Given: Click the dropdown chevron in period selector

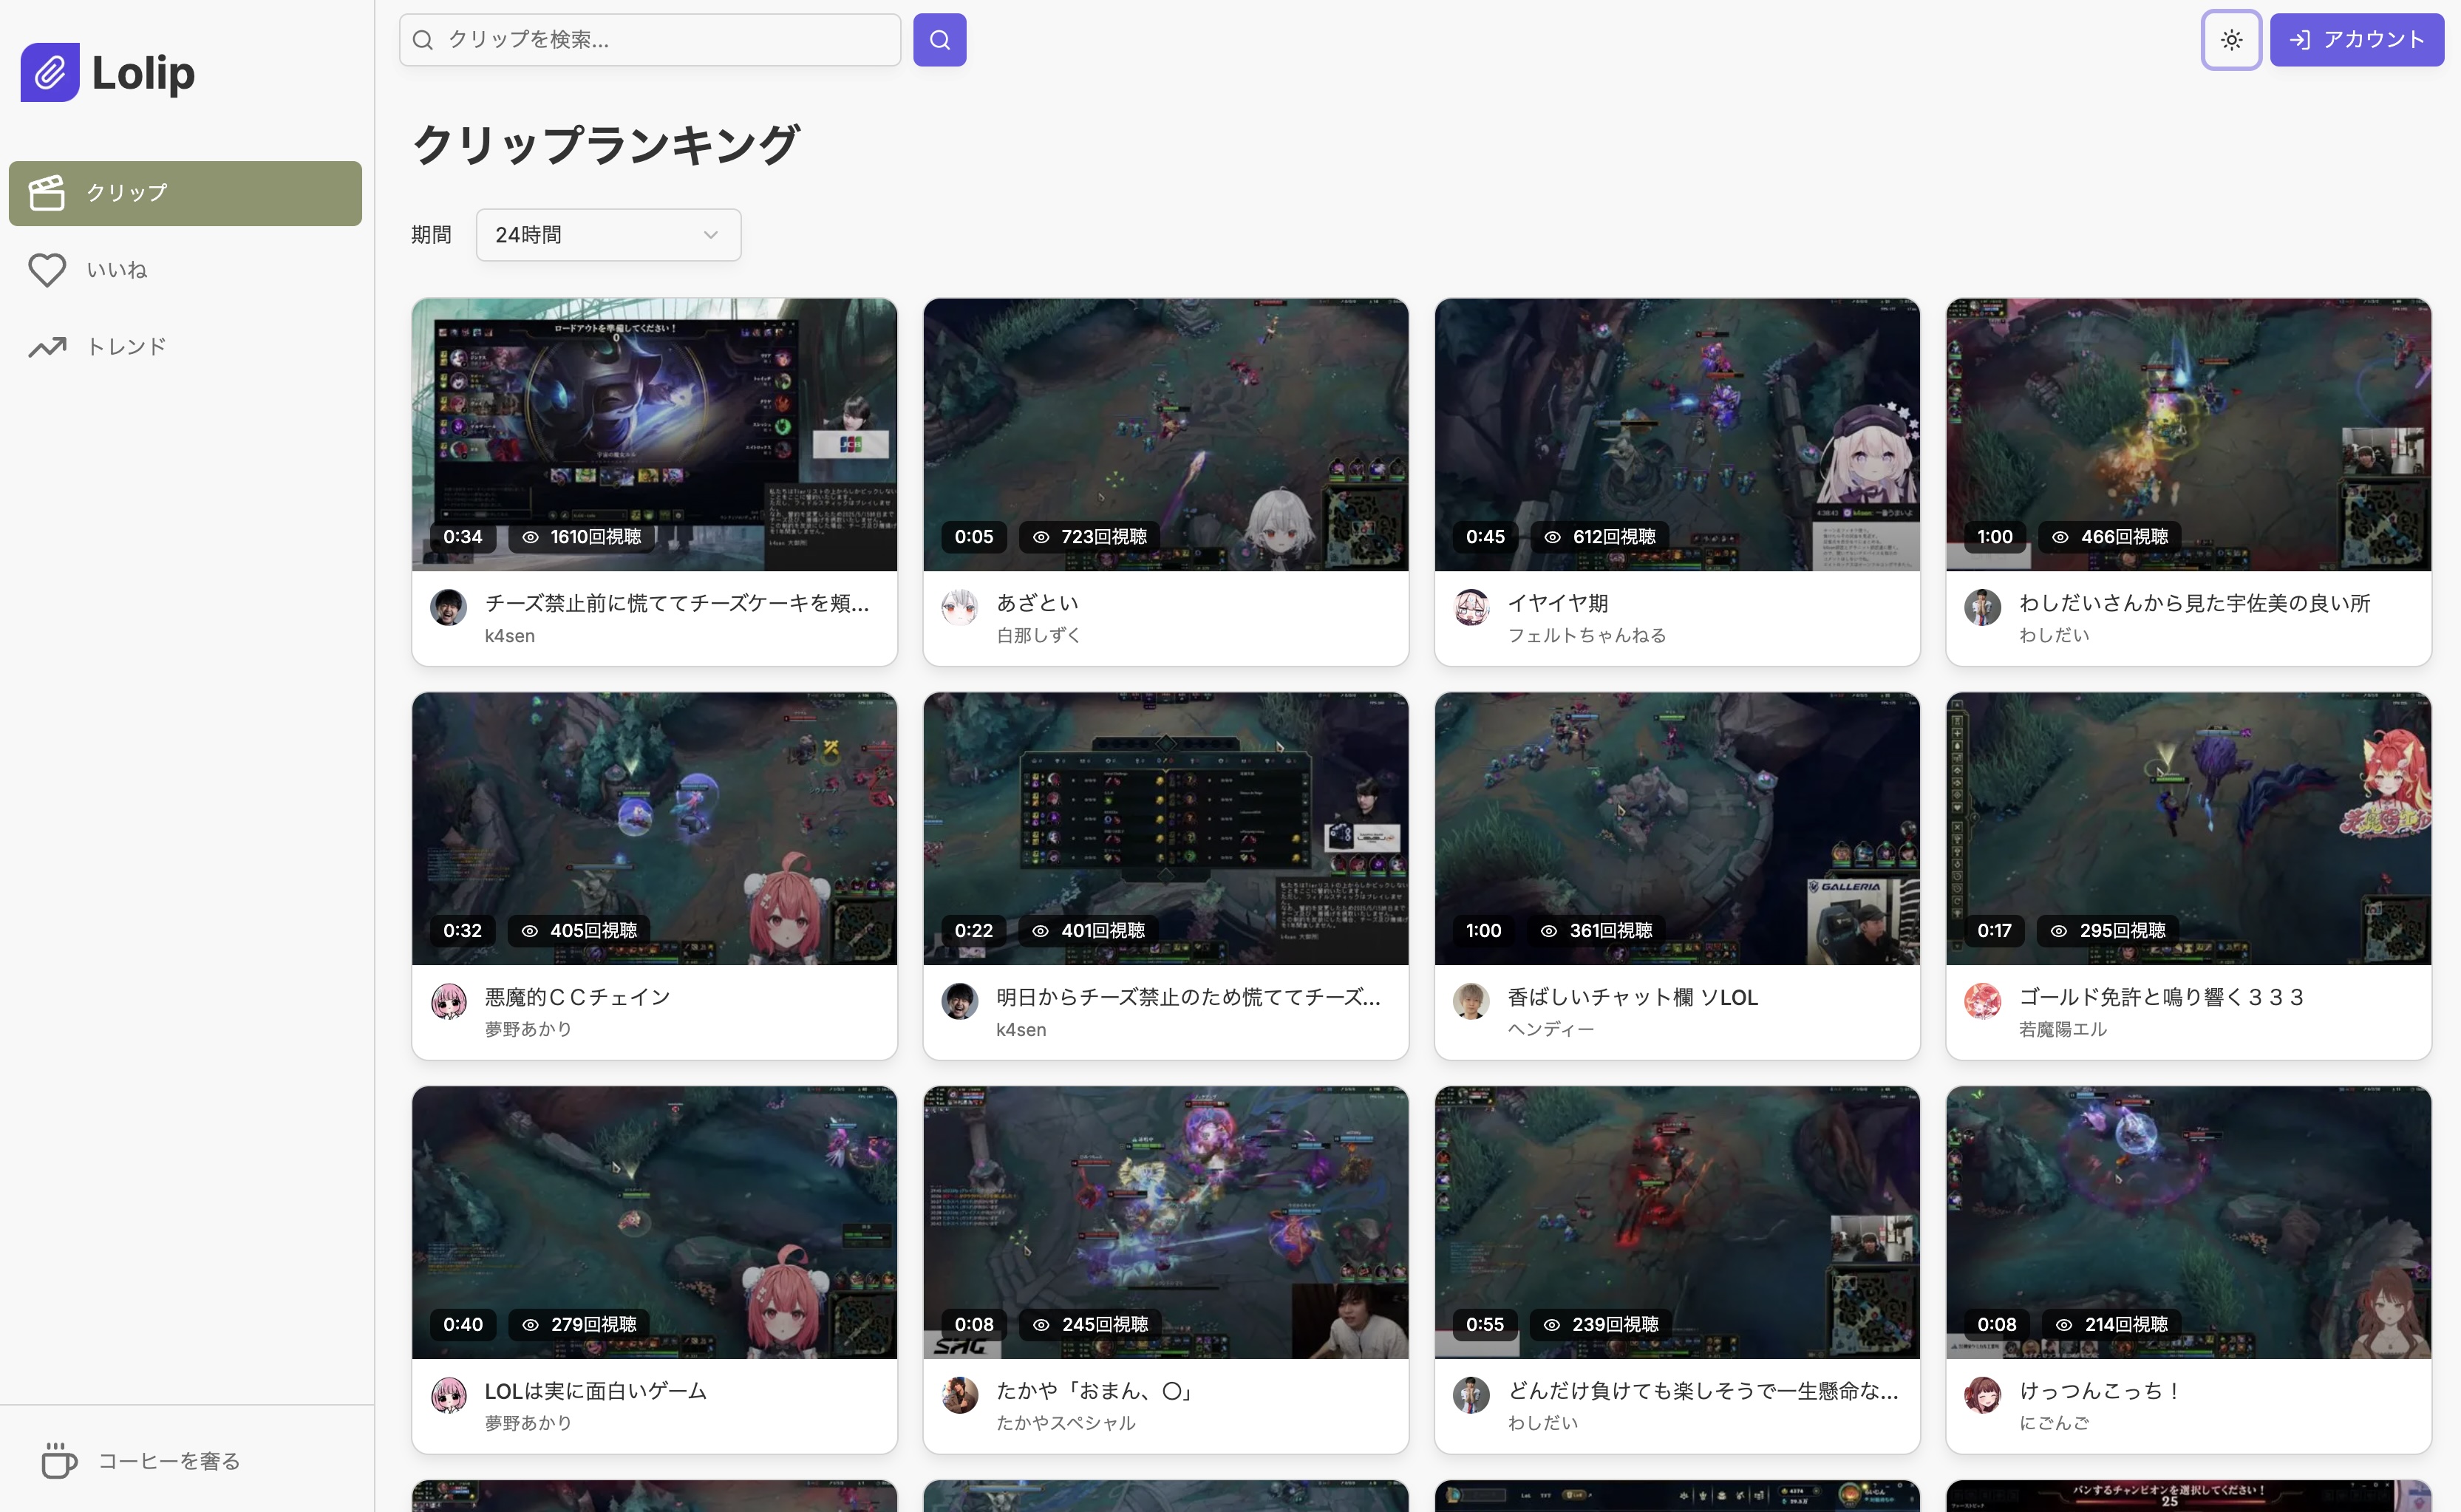Looking at the screenshot, I should (711, 235).
